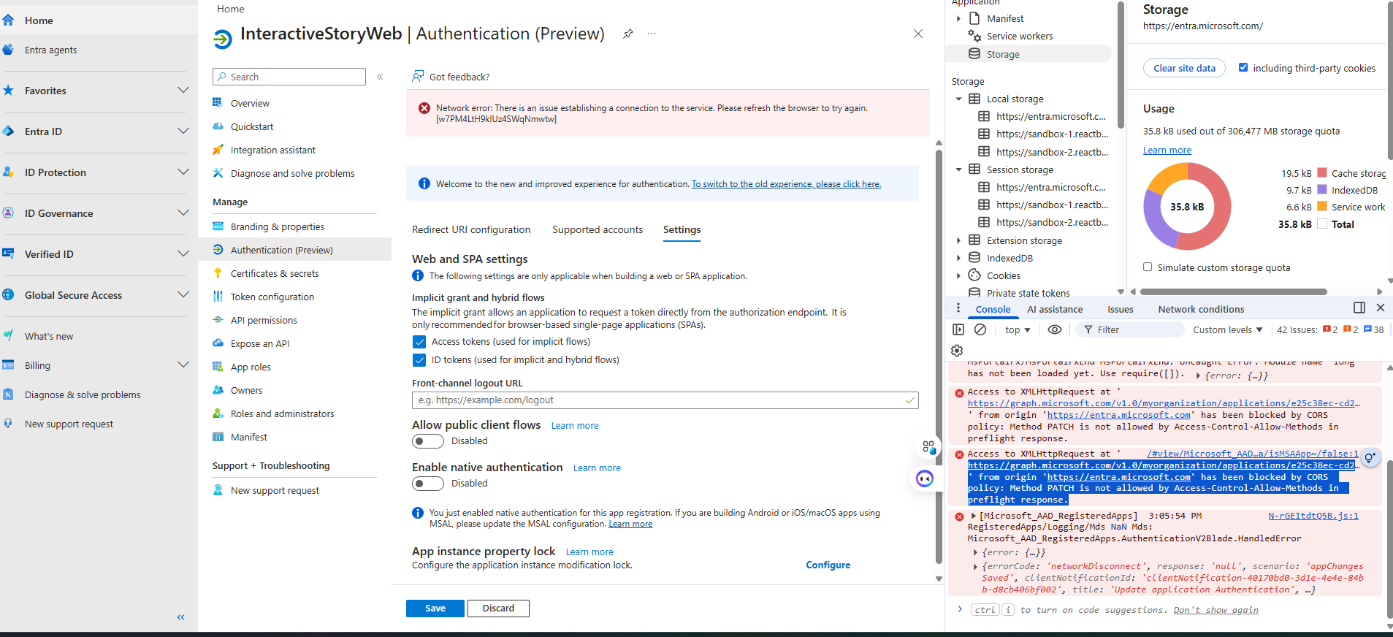This screenshot has height=637, width=1393.
Task: Click the Cache storage red swatch
Action: click(1321, 173)
